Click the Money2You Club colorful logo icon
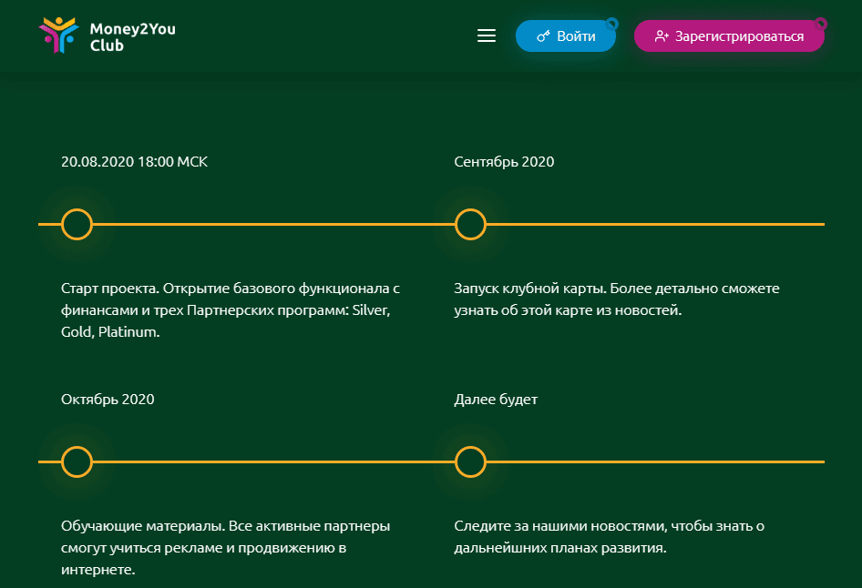This screenshot has height=588, width=862. tap(59, 36)
